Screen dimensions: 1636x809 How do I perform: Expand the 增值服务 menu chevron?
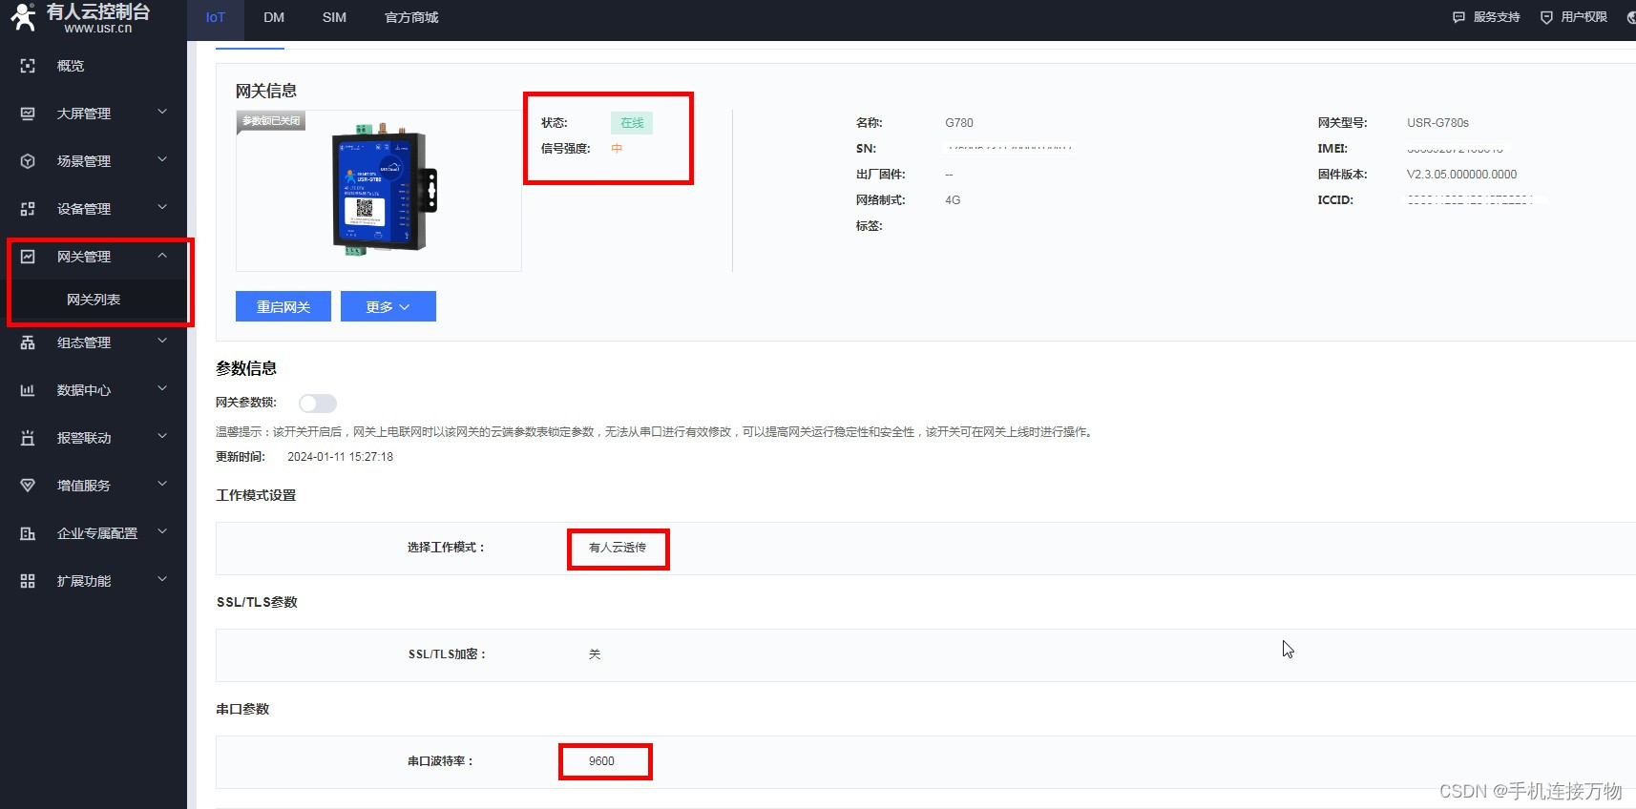(x=162, y=485)
